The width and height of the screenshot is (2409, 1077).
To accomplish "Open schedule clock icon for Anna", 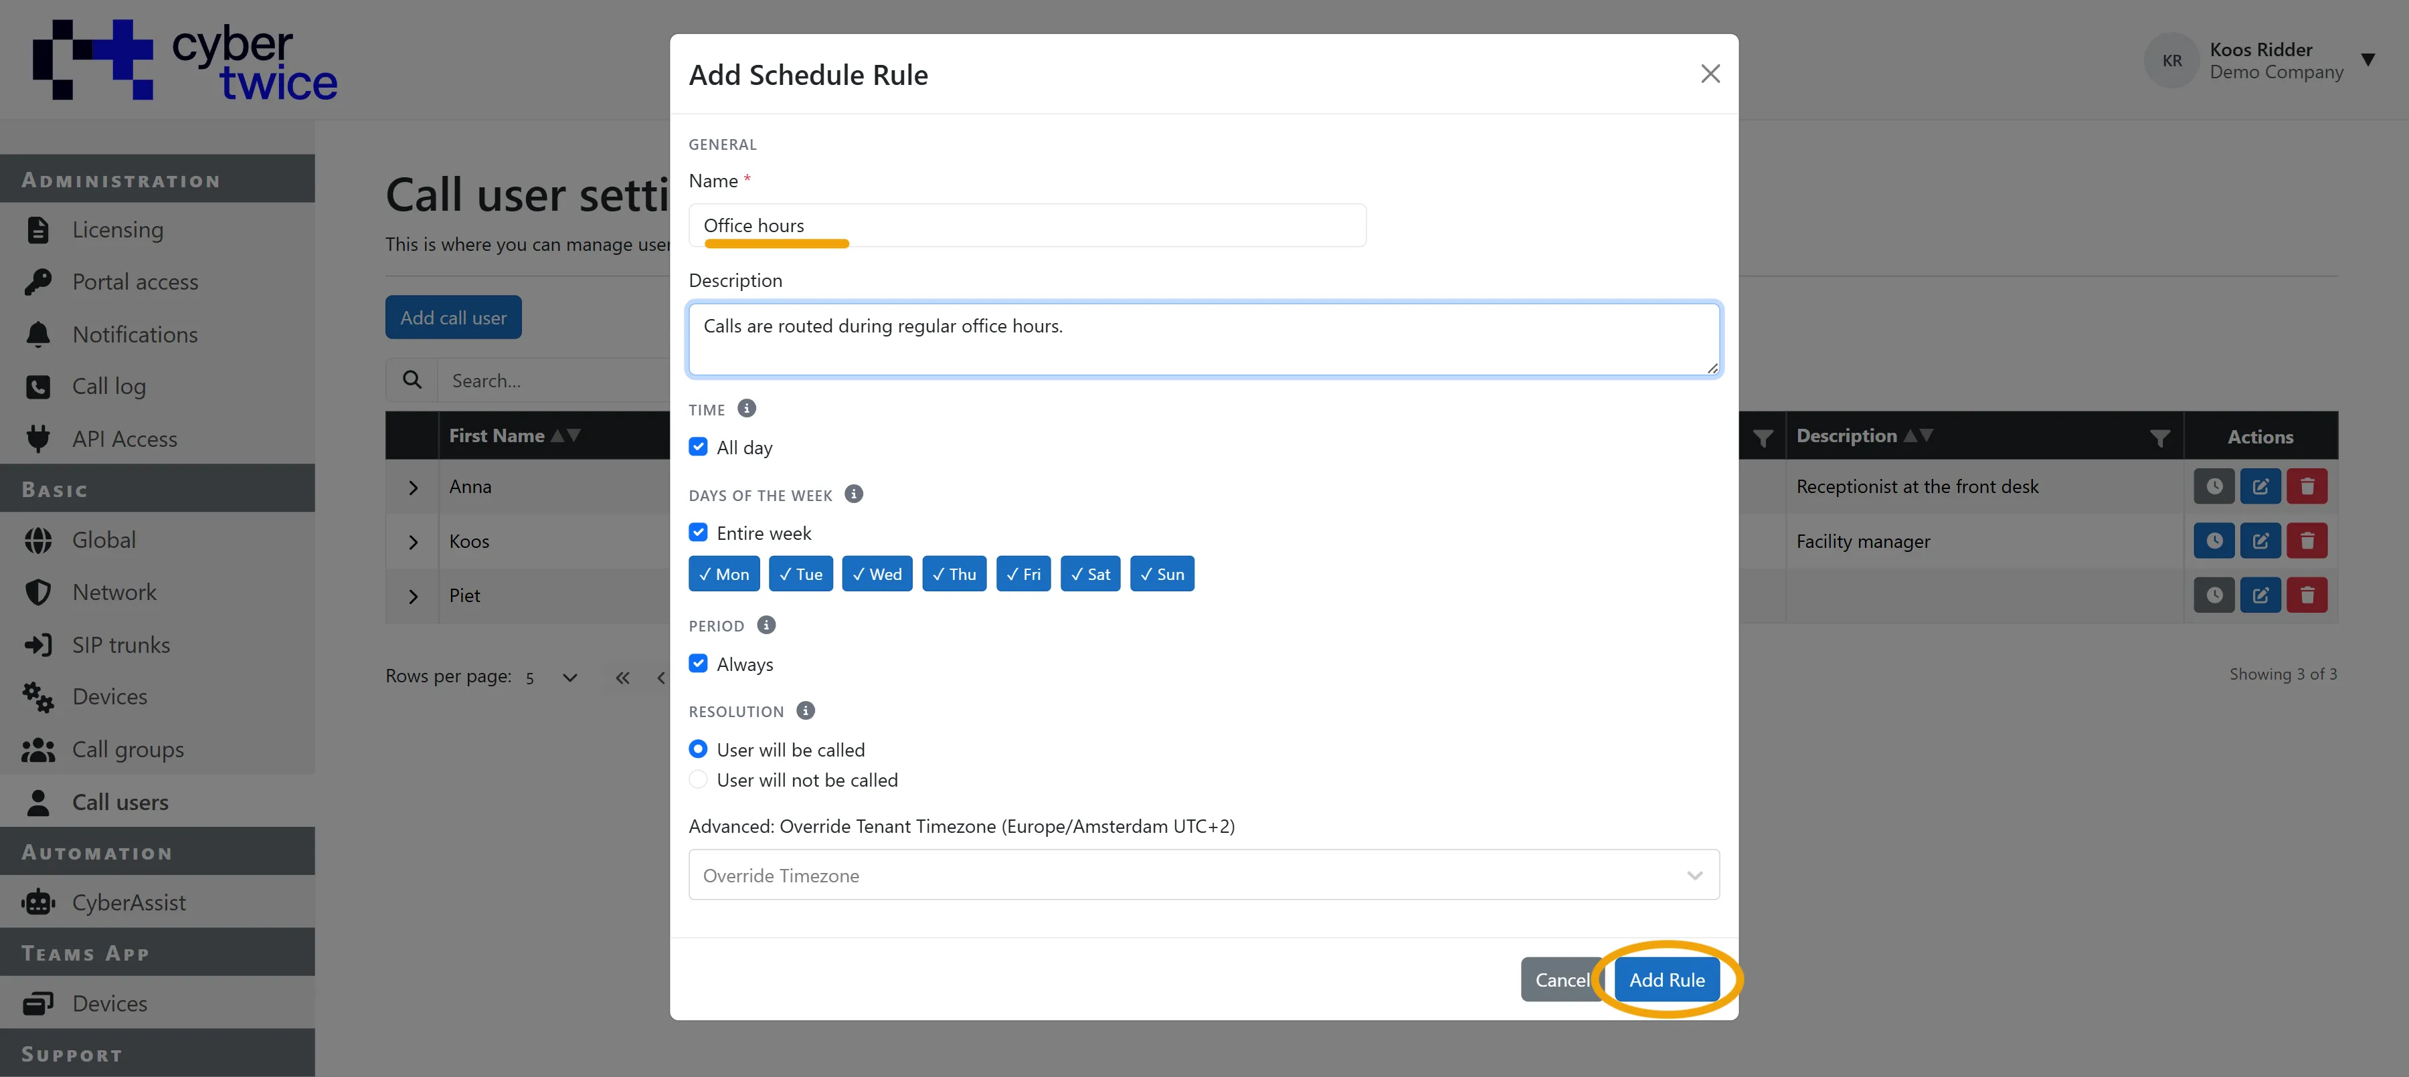I will tap(2214, 486).
